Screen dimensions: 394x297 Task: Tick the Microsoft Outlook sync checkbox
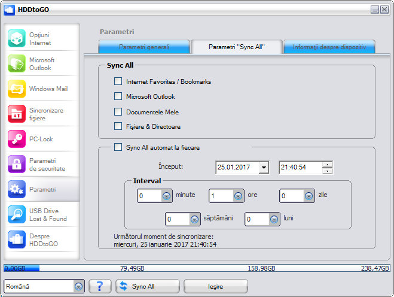[118, 96]
